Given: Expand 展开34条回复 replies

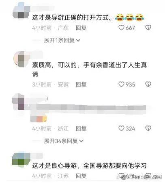Looking at the screenshot, I should [64, 141].
